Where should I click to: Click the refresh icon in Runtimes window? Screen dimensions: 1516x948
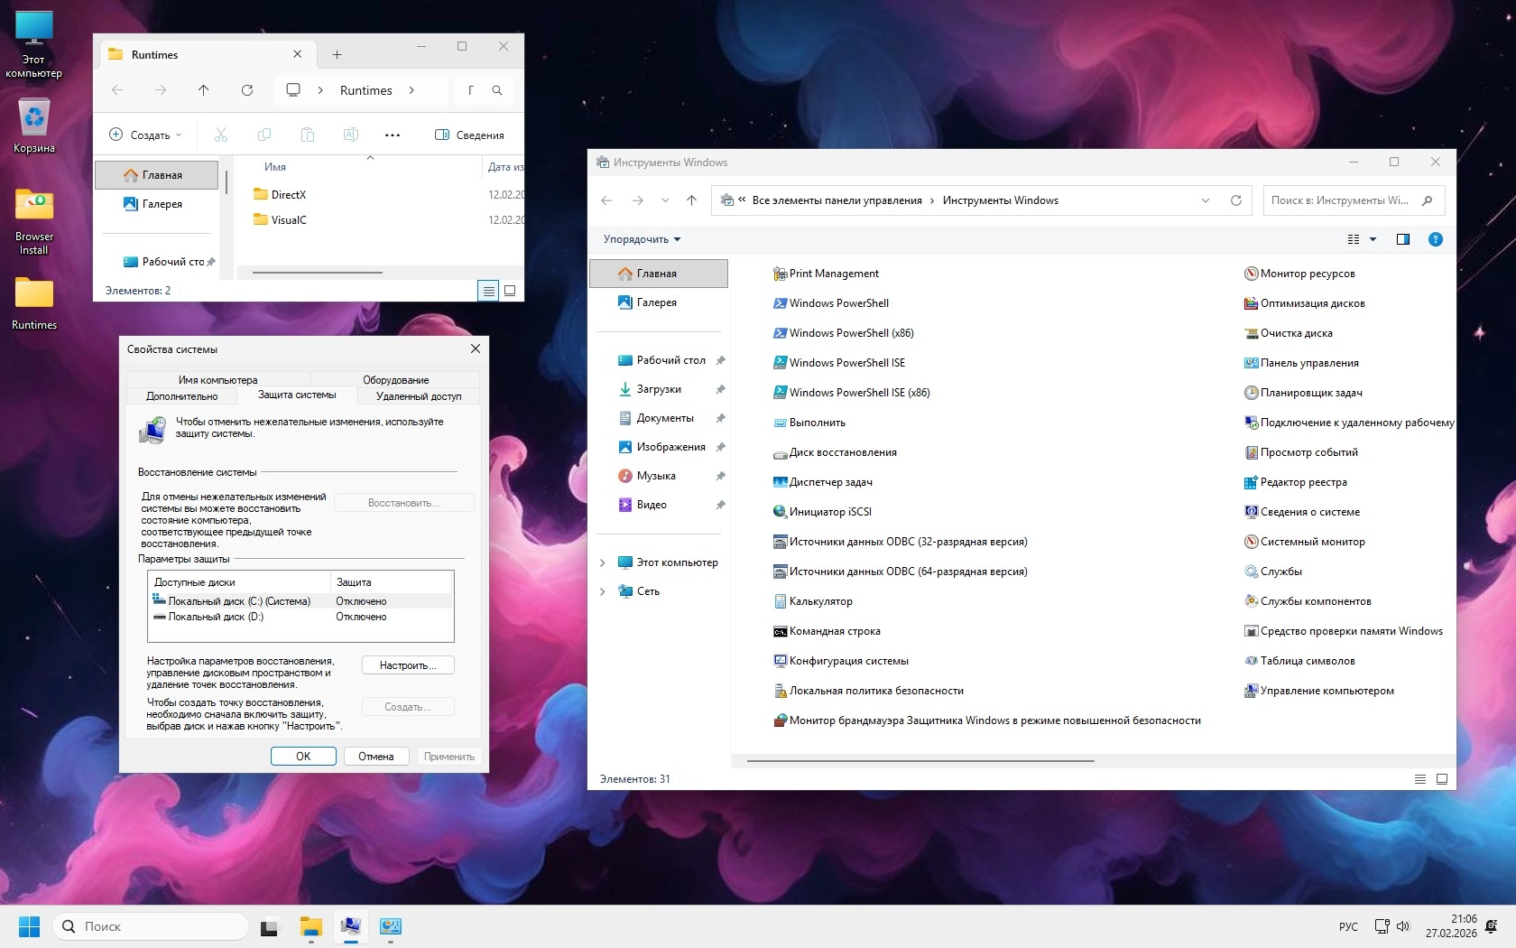click(247, 90)
